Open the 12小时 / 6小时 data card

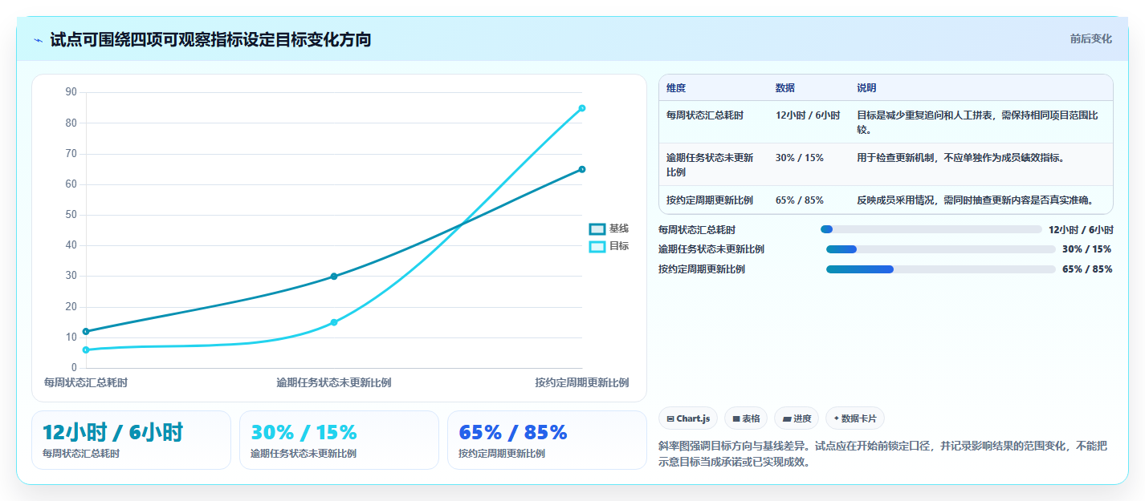[131, 440]
